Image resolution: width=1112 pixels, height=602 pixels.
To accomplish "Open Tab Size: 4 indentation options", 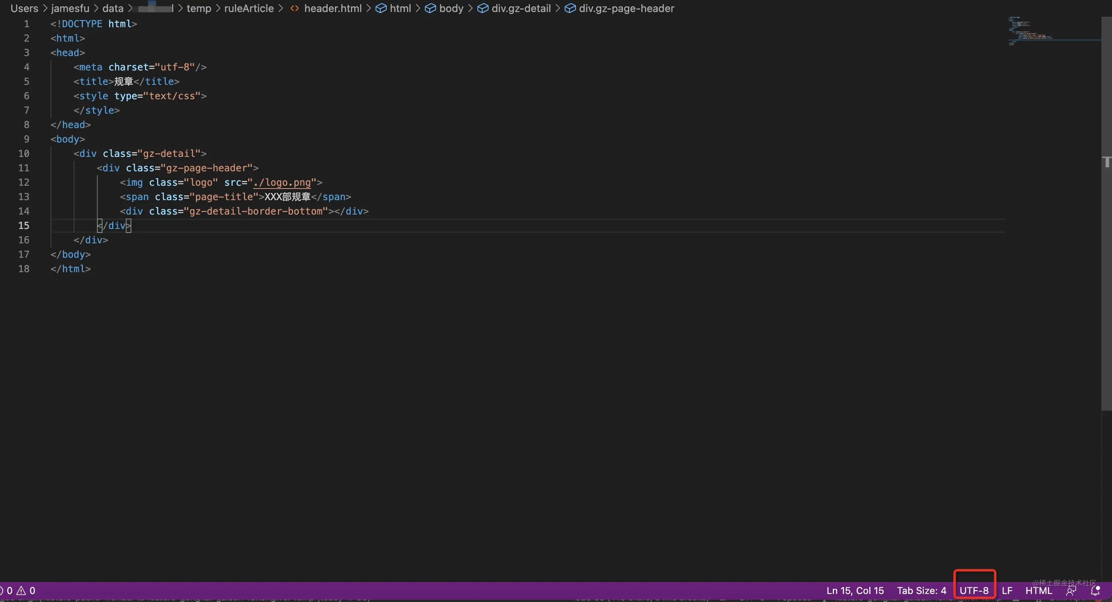I will 922,590.
